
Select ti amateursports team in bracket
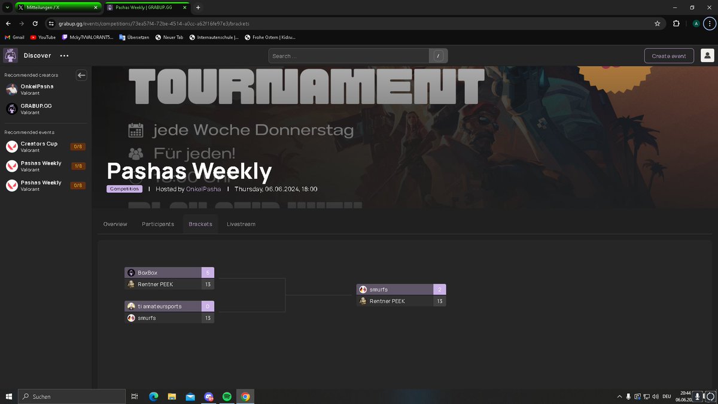[x=169, y=306]
